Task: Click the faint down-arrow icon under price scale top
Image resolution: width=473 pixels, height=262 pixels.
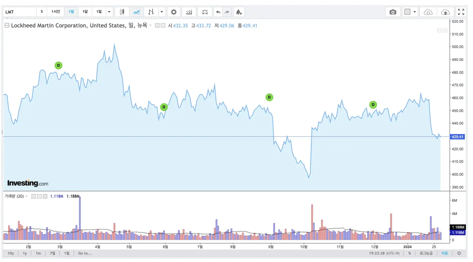Action: click(x=439, y=31)
